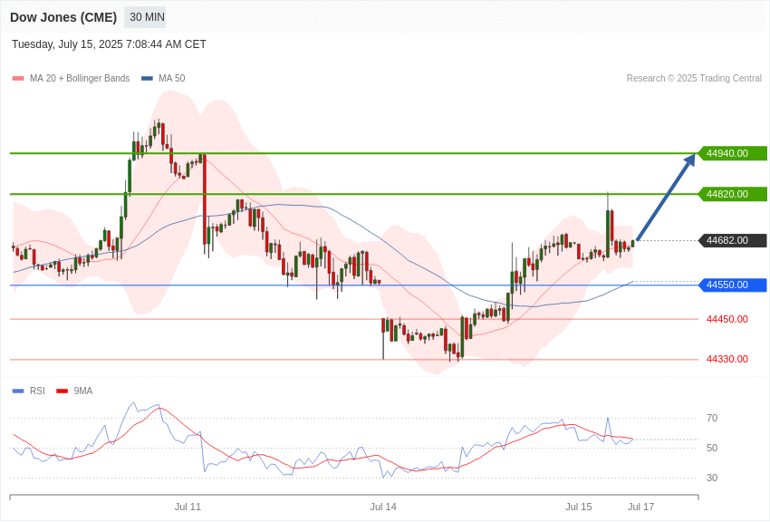Click the RSI legend label

pos(37,391)
